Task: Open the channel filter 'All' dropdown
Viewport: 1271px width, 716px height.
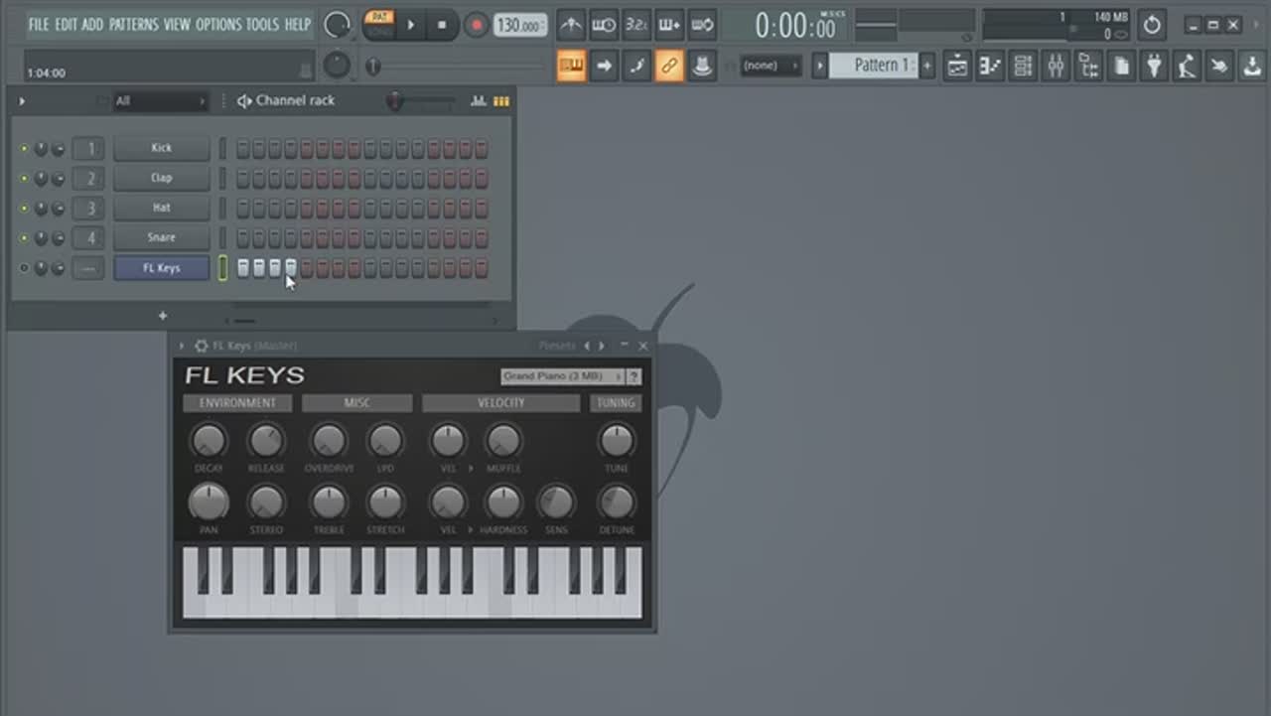Action: tap(159, 101)
